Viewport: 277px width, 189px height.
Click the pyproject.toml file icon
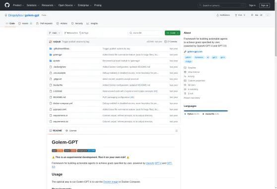click(x=51, y=109)
